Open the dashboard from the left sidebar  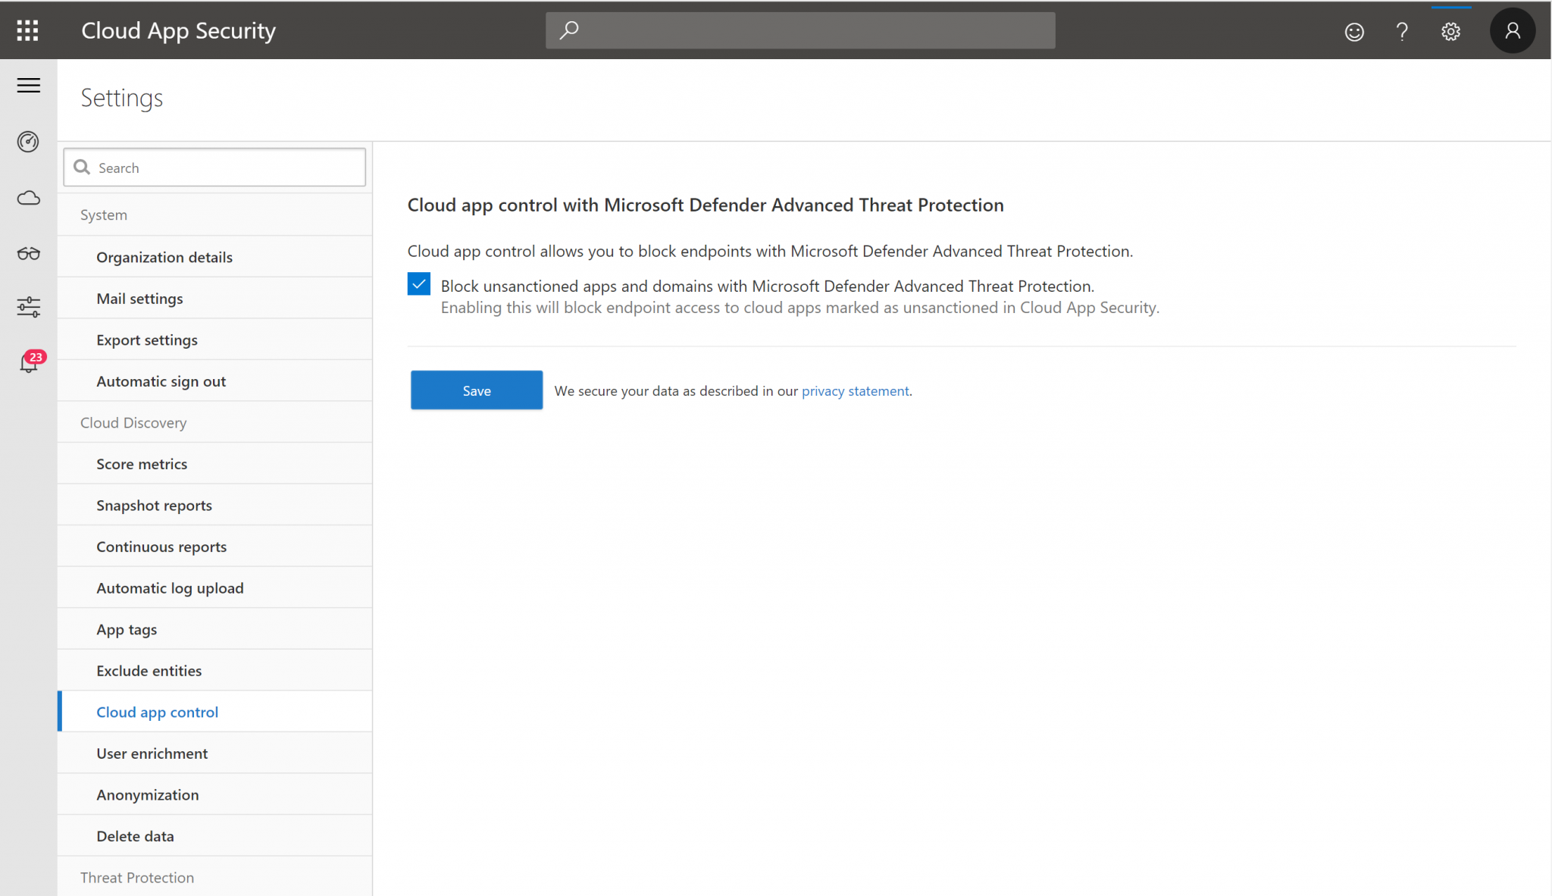pos(28,142)
